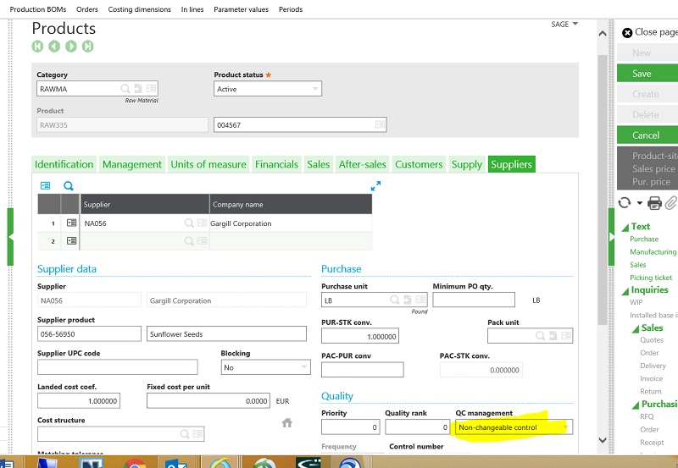Click the search icon above suppliers grid
Image resolution: width=678 pixels, height=468 pixels.
tap(69, 185)
